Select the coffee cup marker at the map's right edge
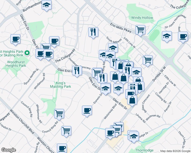Screen dimensions: 191x153 point(183,37)
